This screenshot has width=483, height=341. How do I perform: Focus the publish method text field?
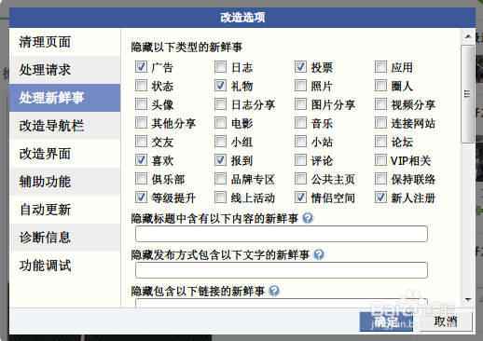click(282, 270)
